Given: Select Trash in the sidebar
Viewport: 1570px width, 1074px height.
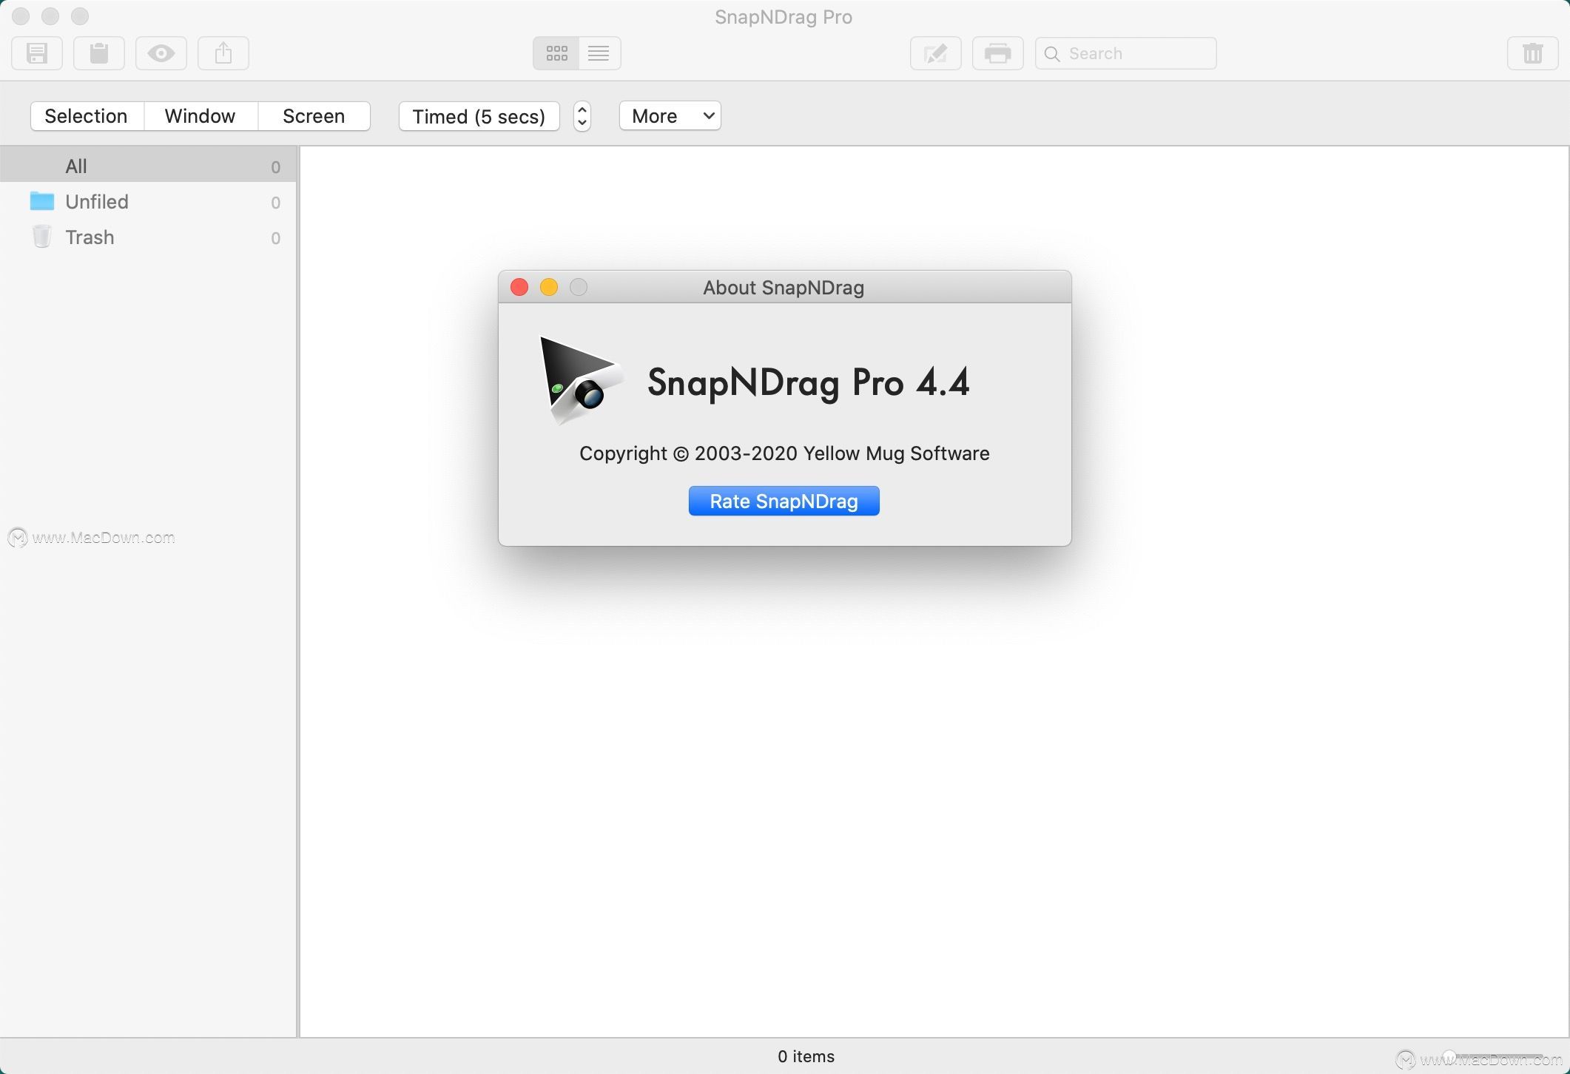Looking at the screenshot, I should pos(148,237).
